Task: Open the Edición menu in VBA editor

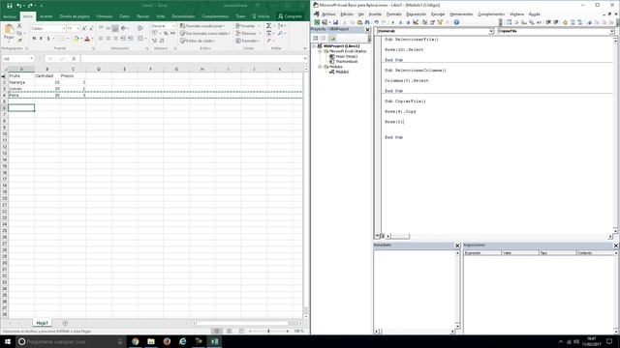Action: 347,14
